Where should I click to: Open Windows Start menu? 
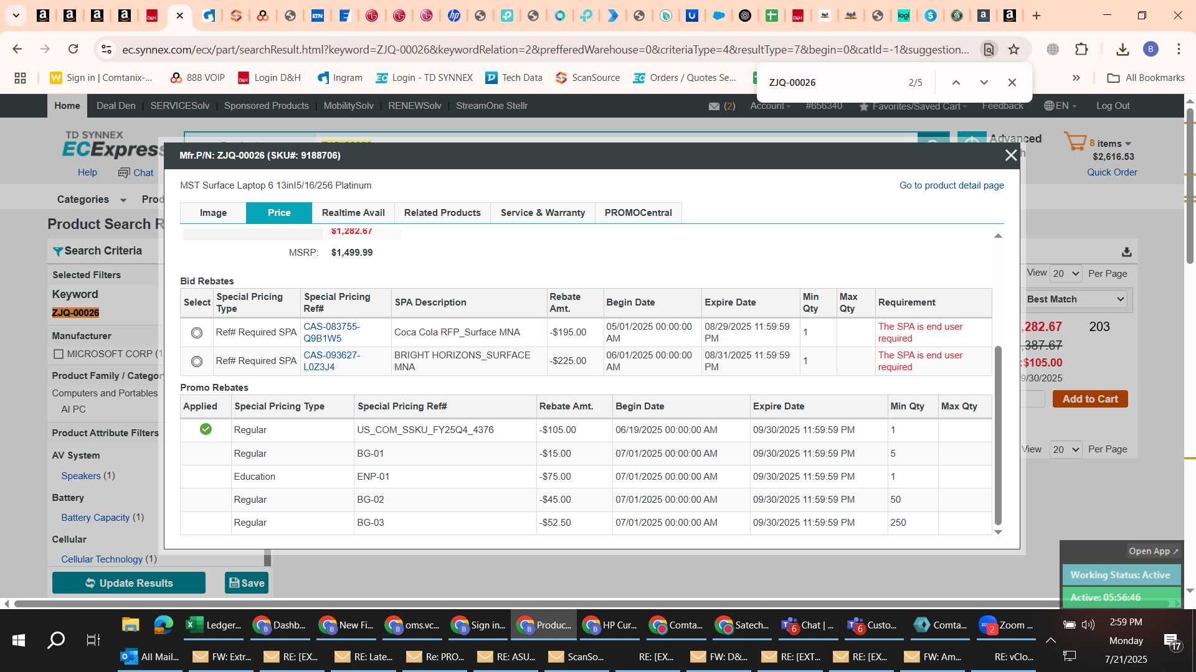point(19,640)
